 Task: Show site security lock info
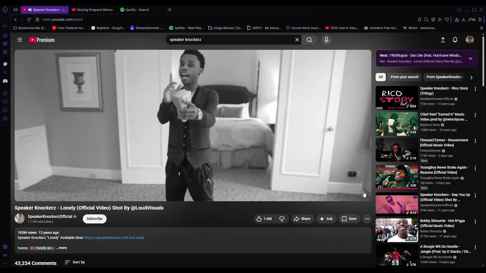pyautogui.click(x=37, y=19)
